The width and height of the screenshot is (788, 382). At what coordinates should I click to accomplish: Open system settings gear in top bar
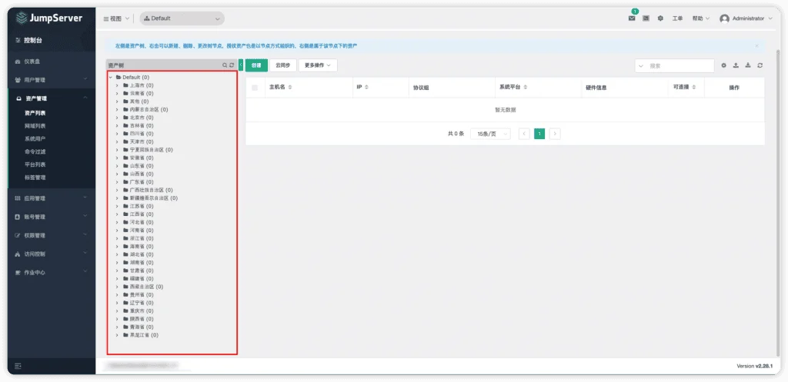[x=660, y=18]
